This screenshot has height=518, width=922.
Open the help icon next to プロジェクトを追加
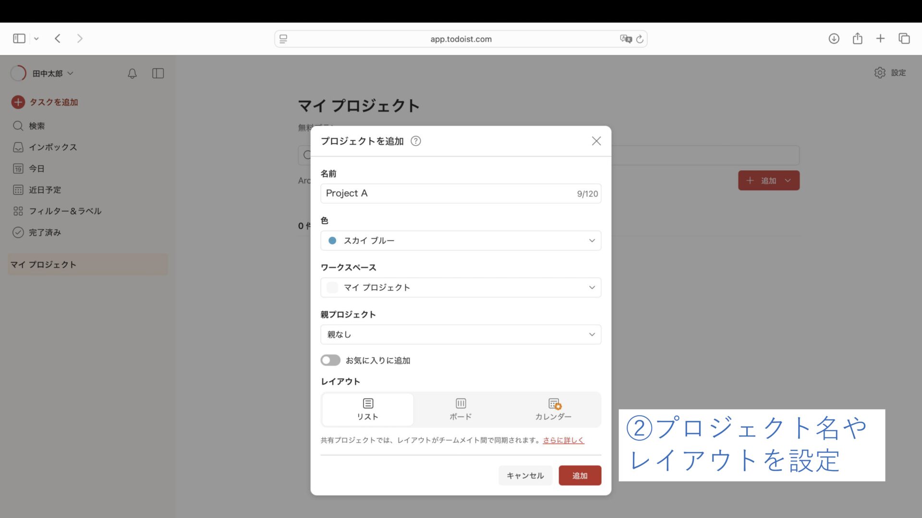pos(416,141)
